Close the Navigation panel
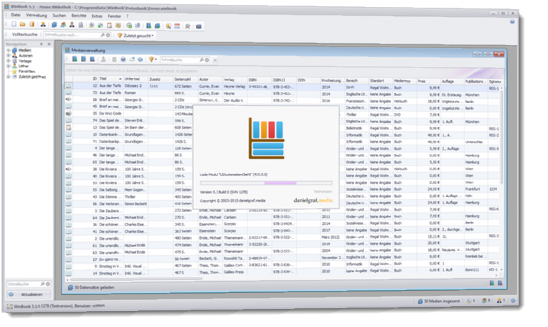548x327 pixels. click(x=50, y=45)
